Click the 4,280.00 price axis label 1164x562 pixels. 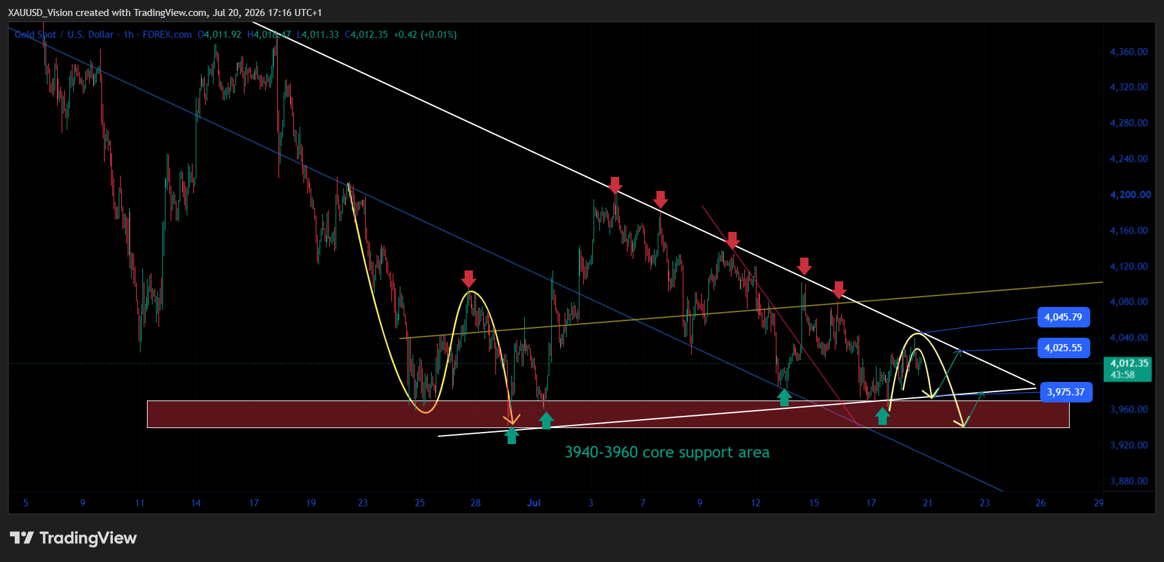1129,123
